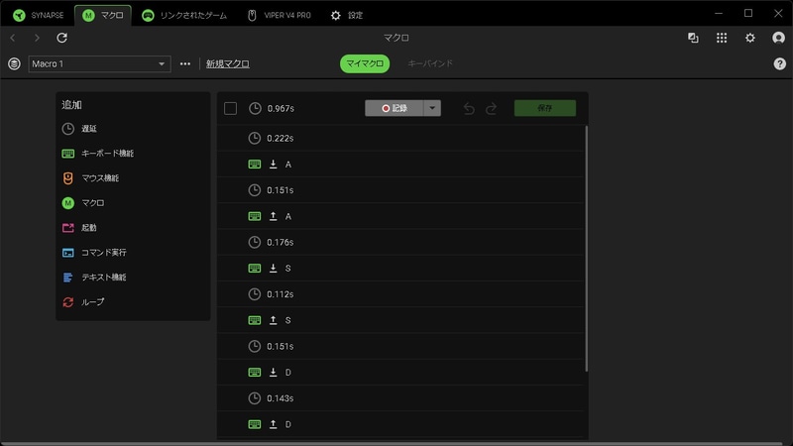Select the 0.143s delay row
Screen dimensions: 793x446
tap(400, 398)
